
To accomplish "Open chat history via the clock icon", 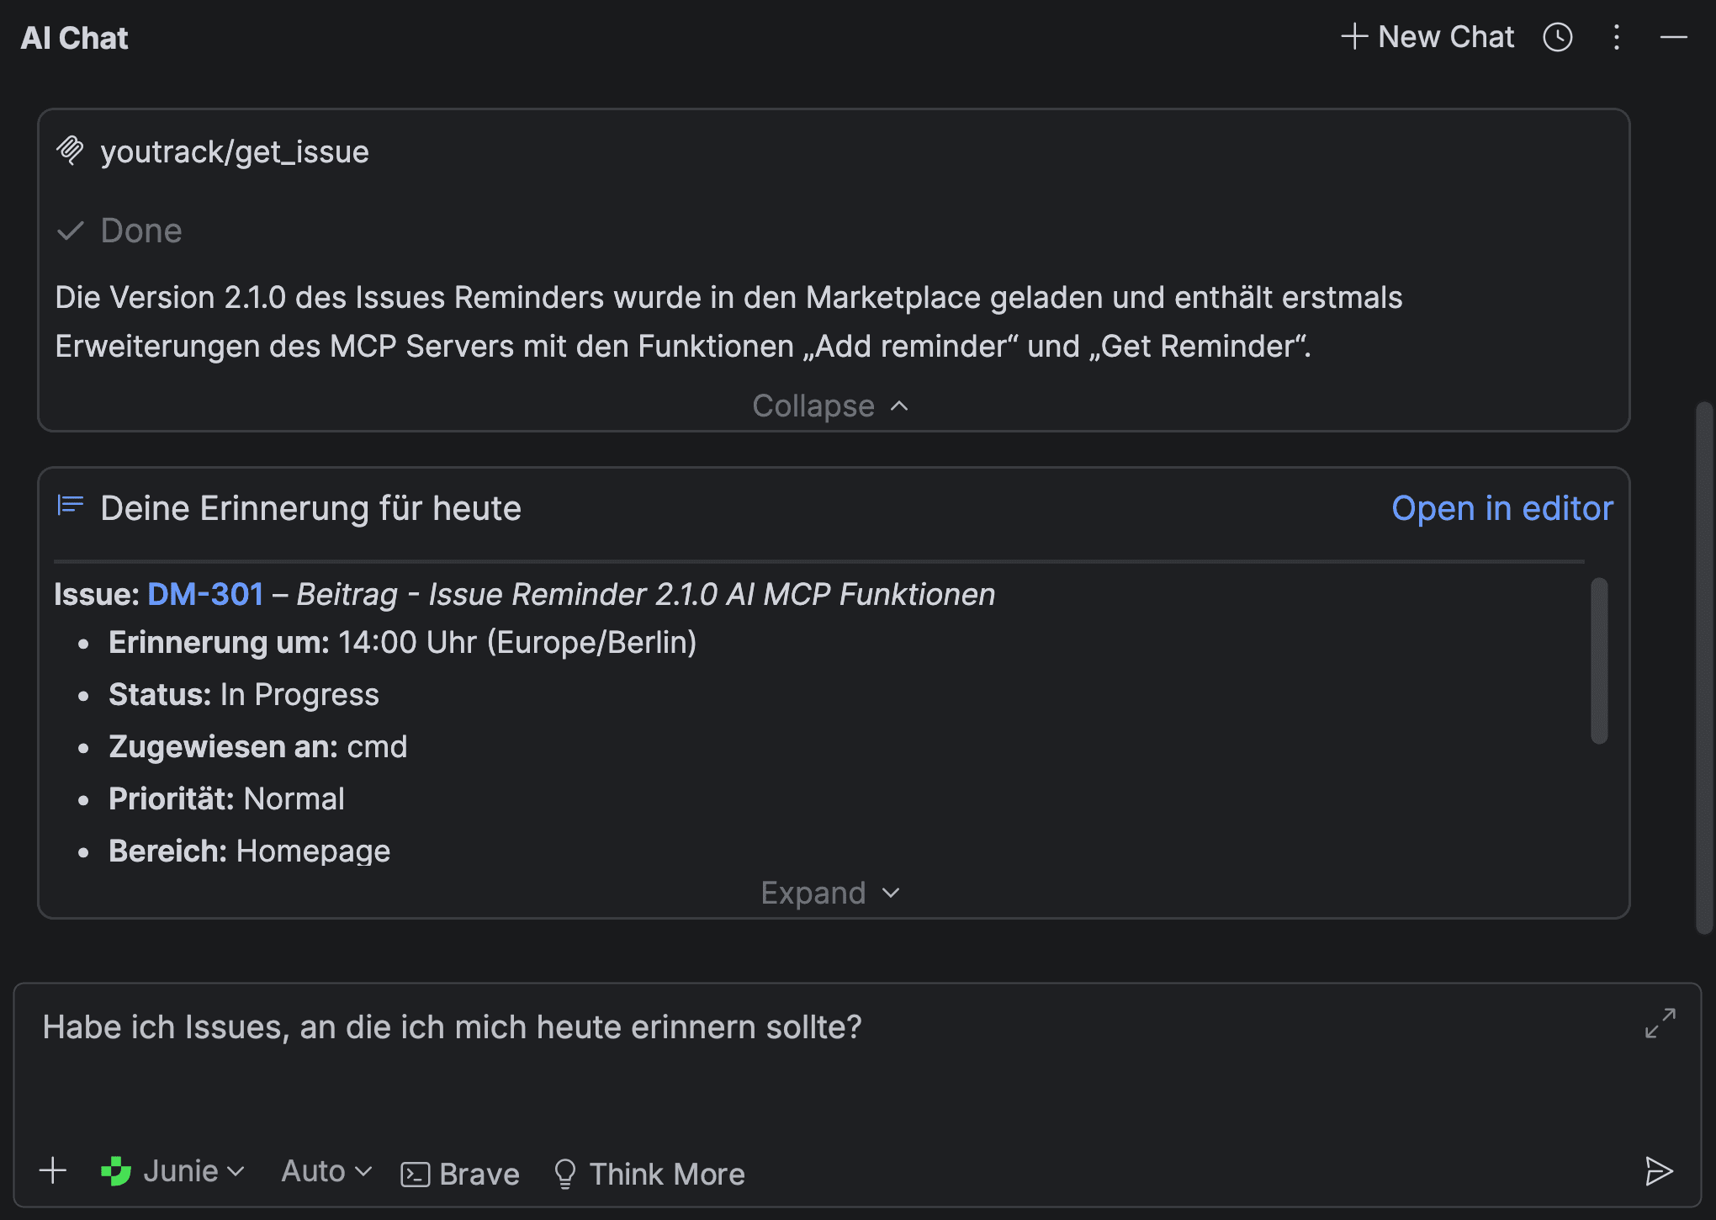I will point(1558,37).
